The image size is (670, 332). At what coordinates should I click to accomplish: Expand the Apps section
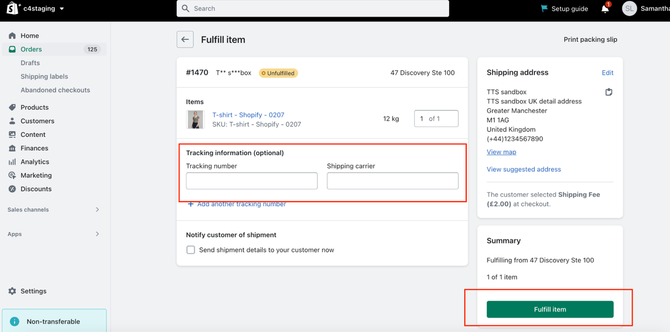[97, 234]
